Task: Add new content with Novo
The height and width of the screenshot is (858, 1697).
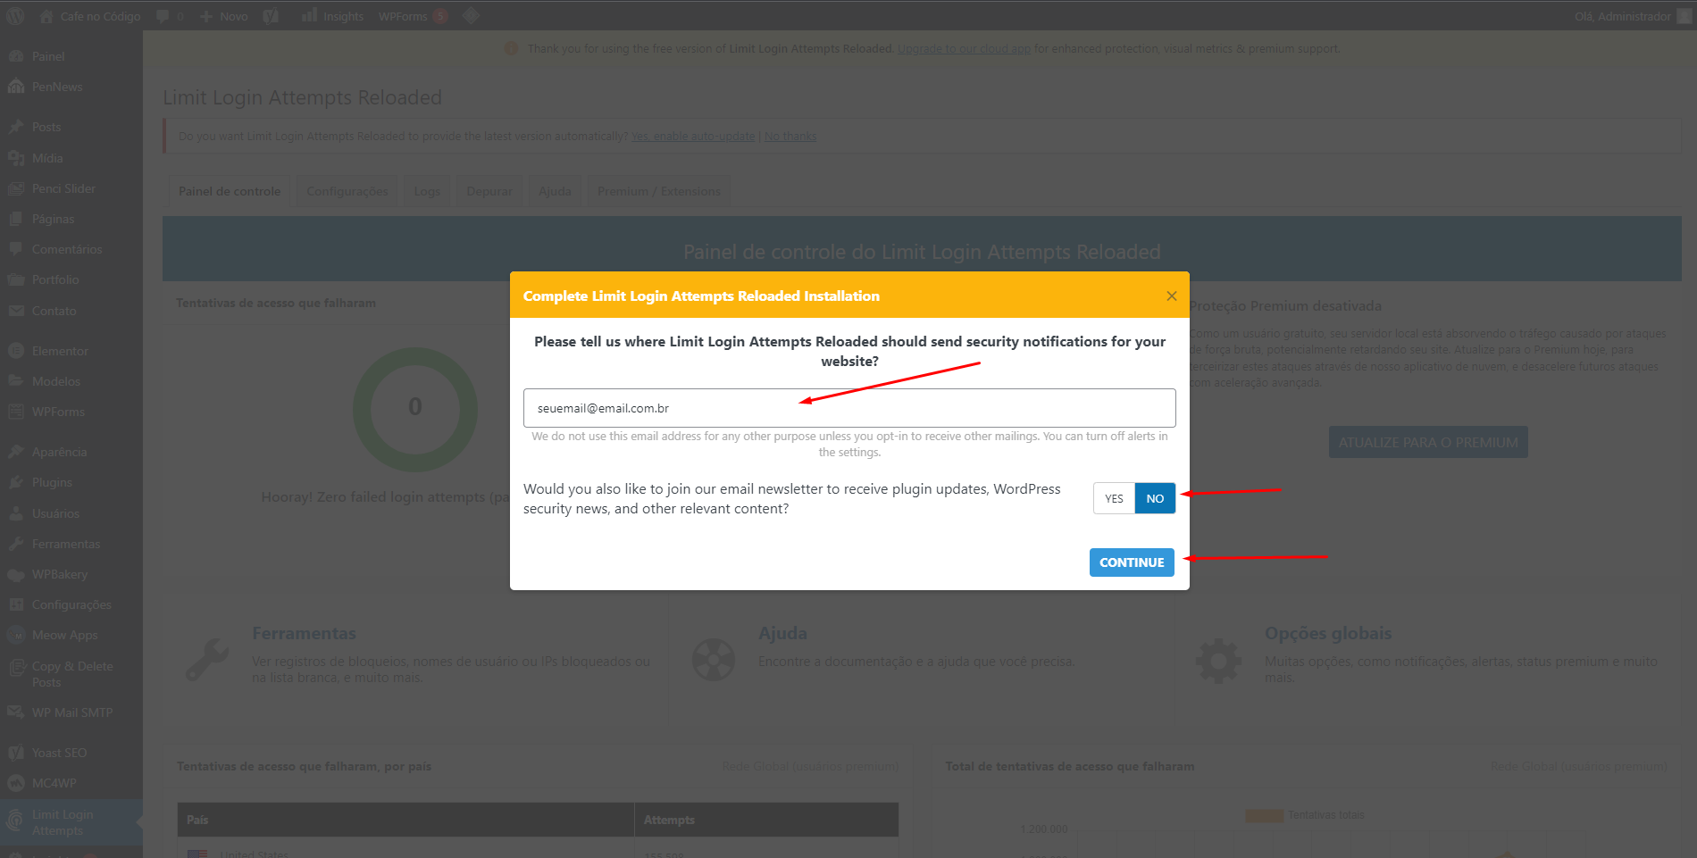Action: [x=224, y=16]
